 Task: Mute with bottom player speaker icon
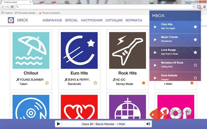pos(148,124)
